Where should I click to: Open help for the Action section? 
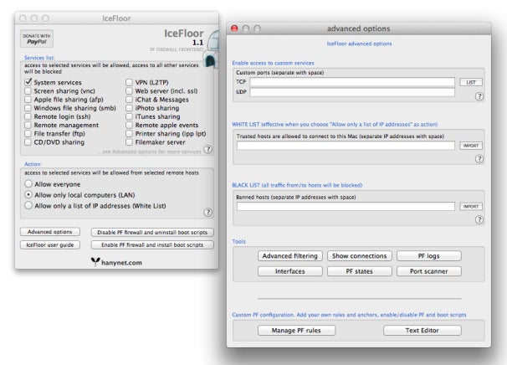coord(208,213)
